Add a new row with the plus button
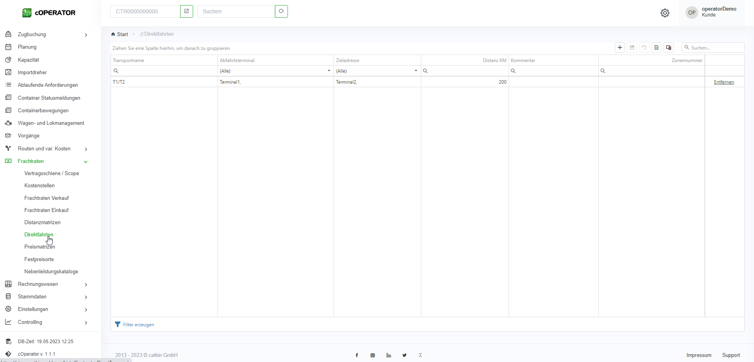Viewport: 754px width, 362px height. coord(619,48)
